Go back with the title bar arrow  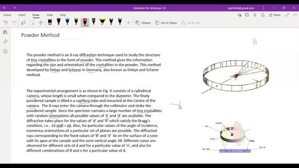coord(5,8)
